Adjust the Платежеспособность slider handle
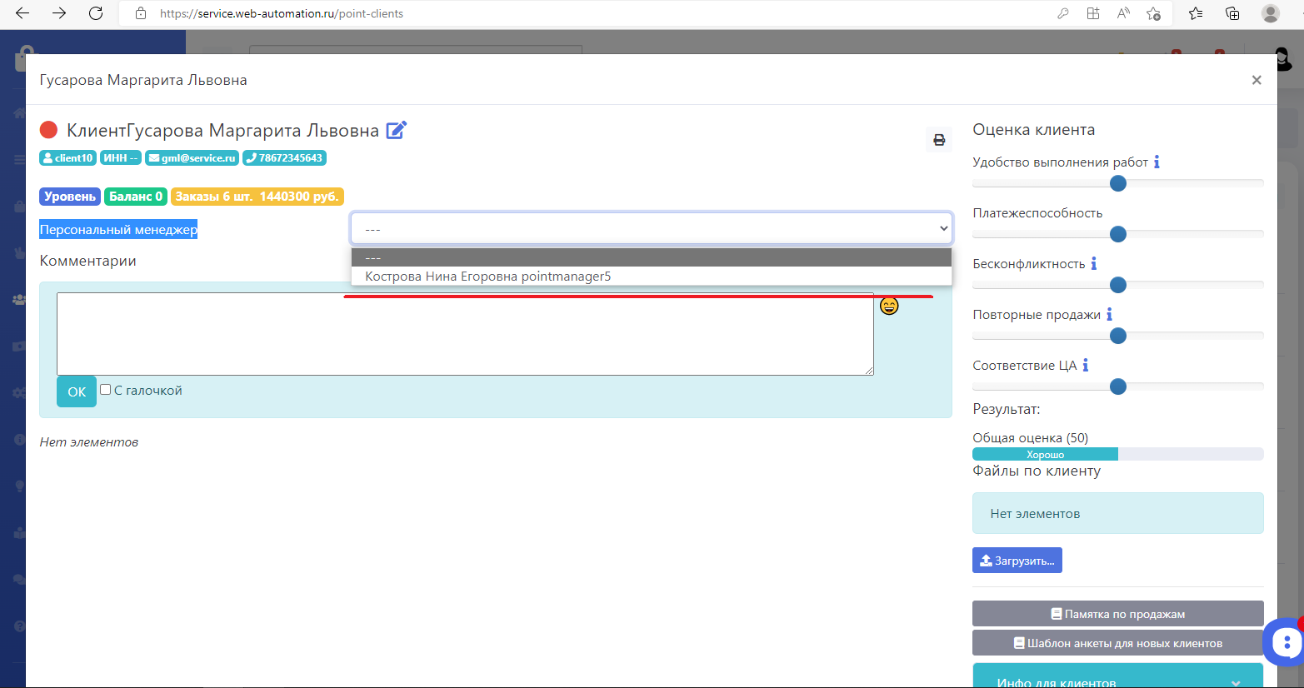1304x688 pixels. tap(1118, 235)
